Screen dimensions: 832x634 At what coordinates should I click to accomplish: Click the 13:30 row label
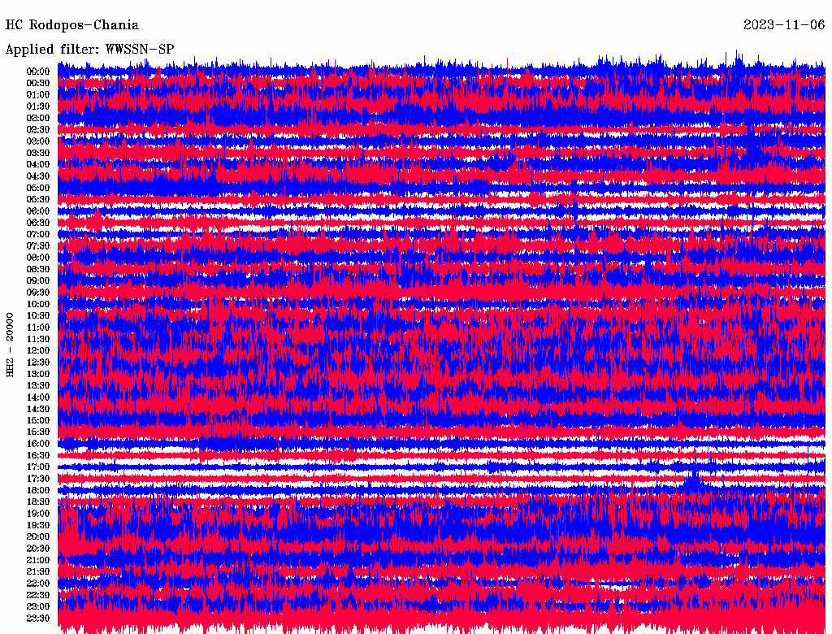tap(37, 385)
